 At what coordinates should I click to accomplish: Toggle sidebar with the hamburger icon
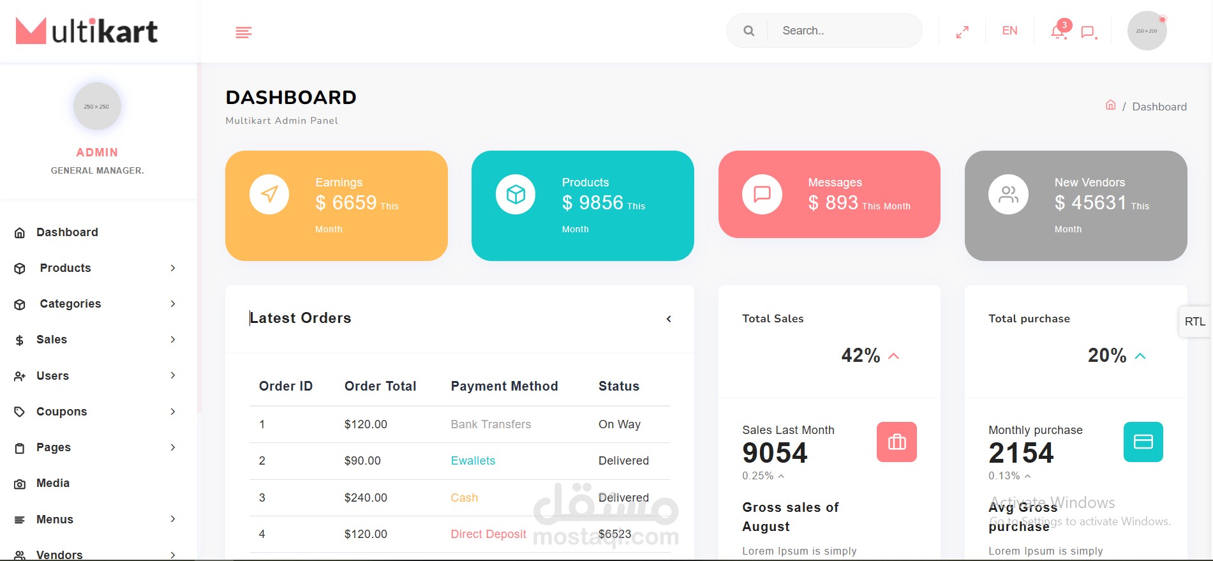click(x=243, y=32)
